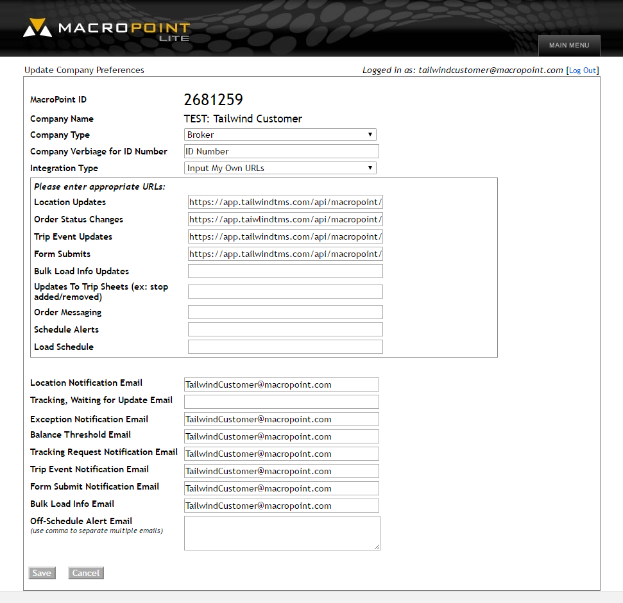Select the Location Updates URL field
This screenshot has width=623, height=603.
284,202
